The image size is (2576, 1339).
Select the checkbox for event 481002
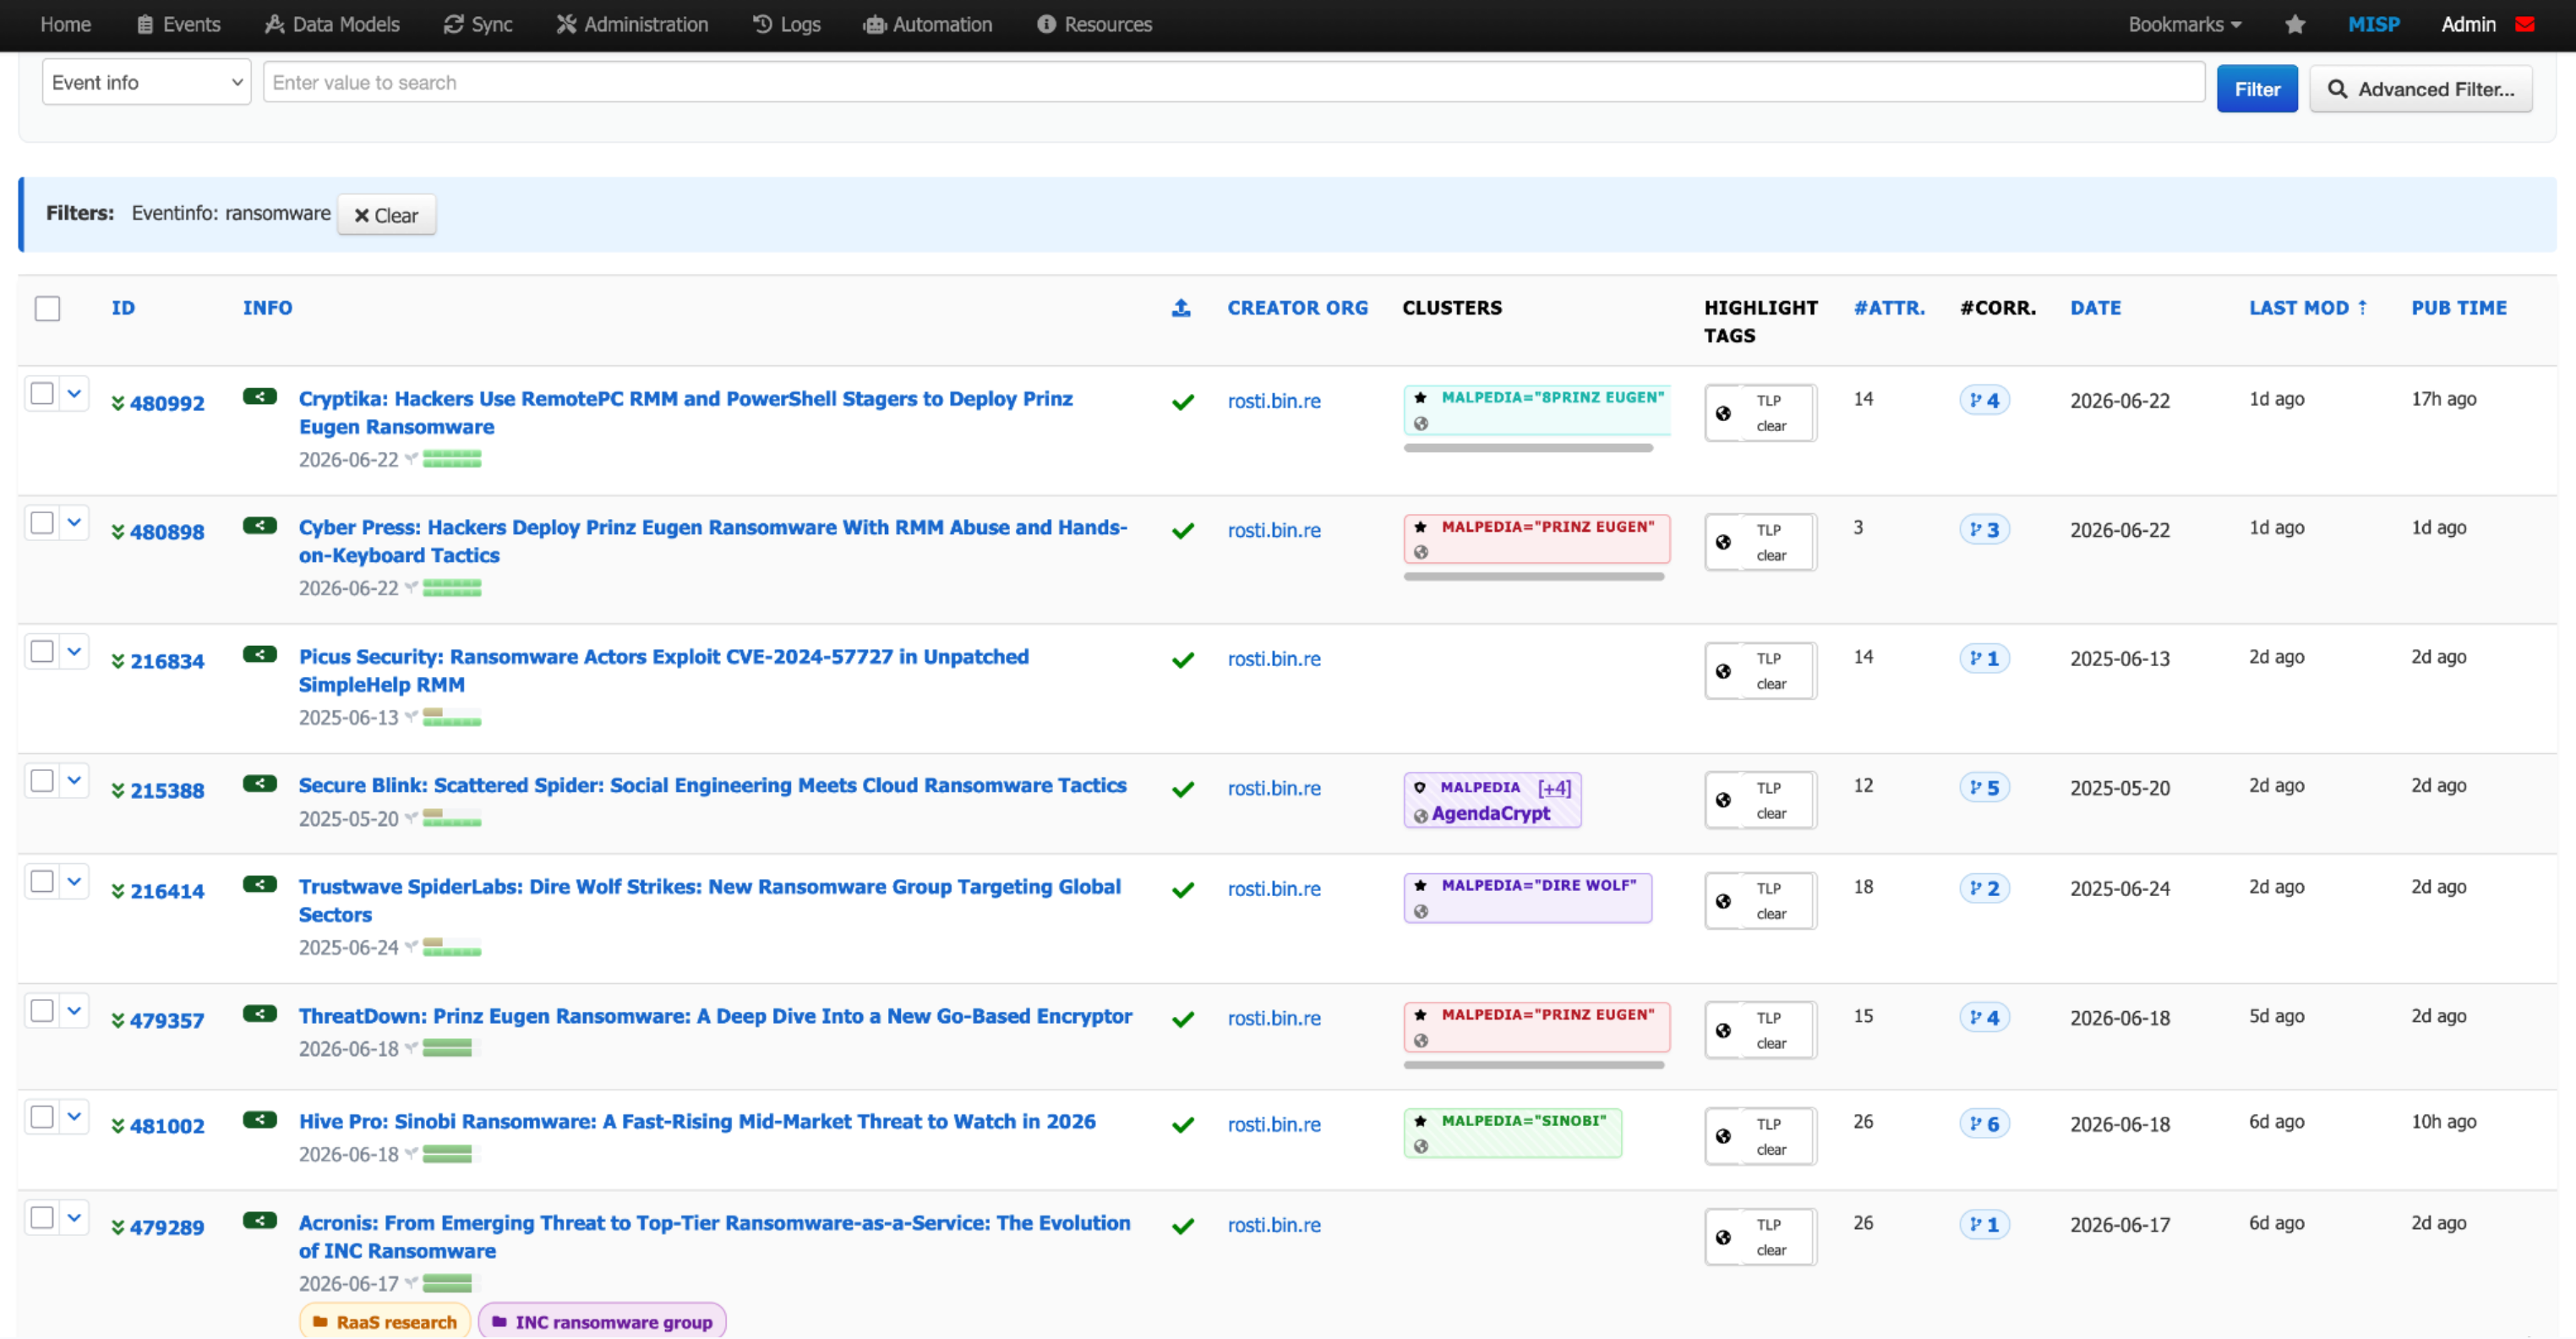click(x=42, y=1117)
